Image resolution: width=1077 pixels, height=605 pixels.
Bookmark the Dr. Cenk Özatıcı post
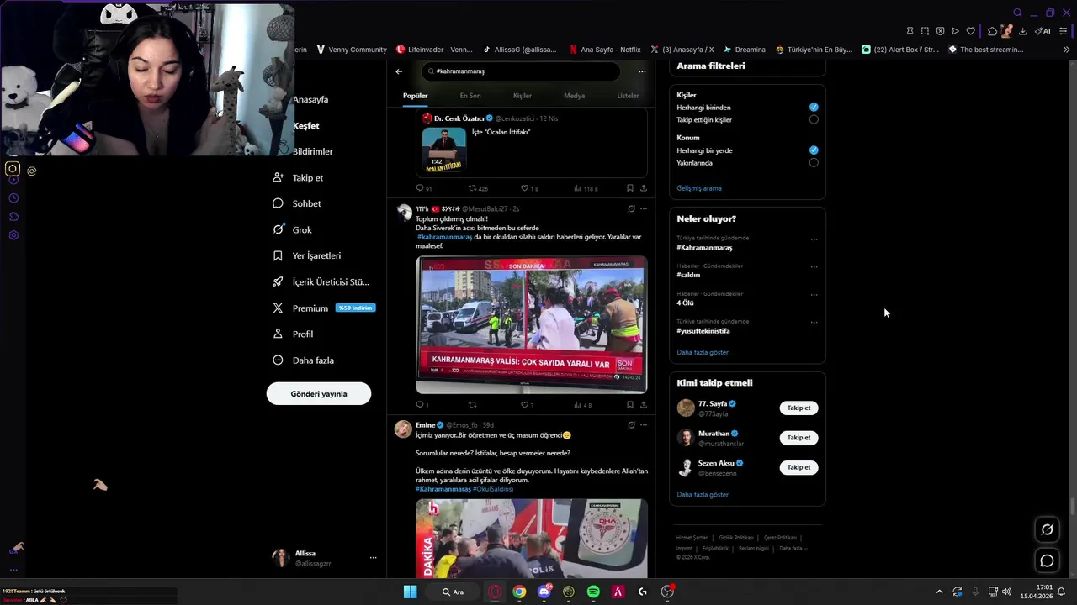pos(629,188)
